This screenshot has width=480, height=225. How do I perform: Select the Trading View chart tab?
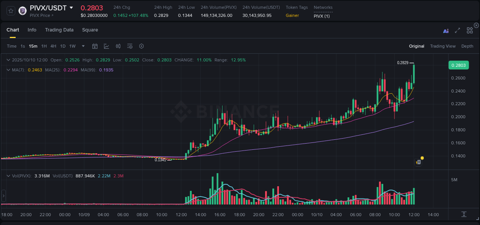(x=443, y=46)
